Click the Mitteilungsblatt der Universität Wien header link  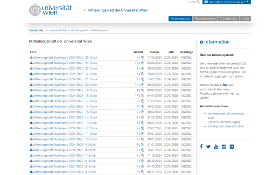click(118, 10)
